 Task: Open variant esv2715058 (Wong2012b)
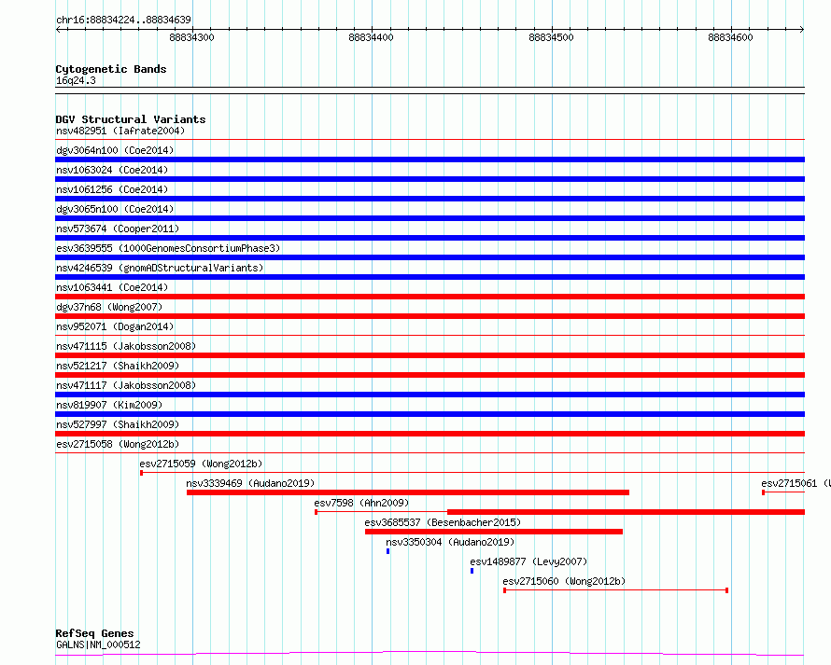coord(118,444)
